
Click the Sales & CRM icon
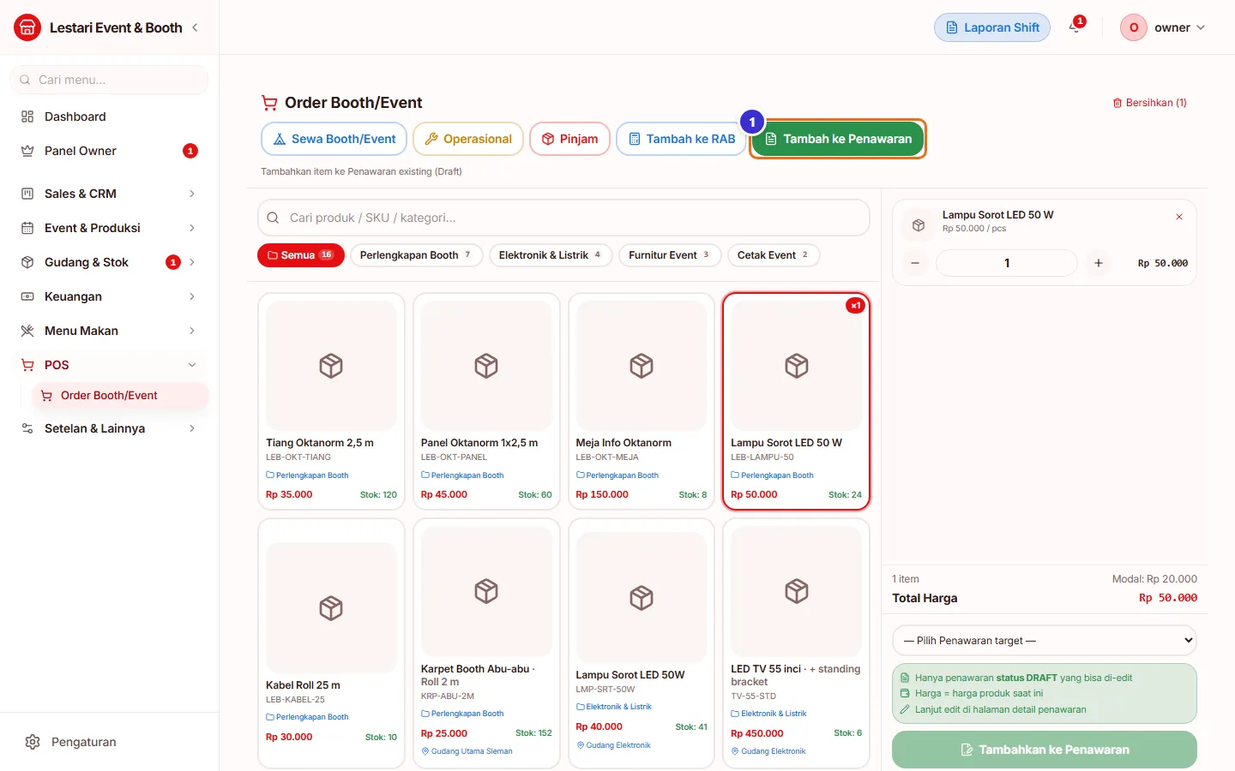click(27, 194)
